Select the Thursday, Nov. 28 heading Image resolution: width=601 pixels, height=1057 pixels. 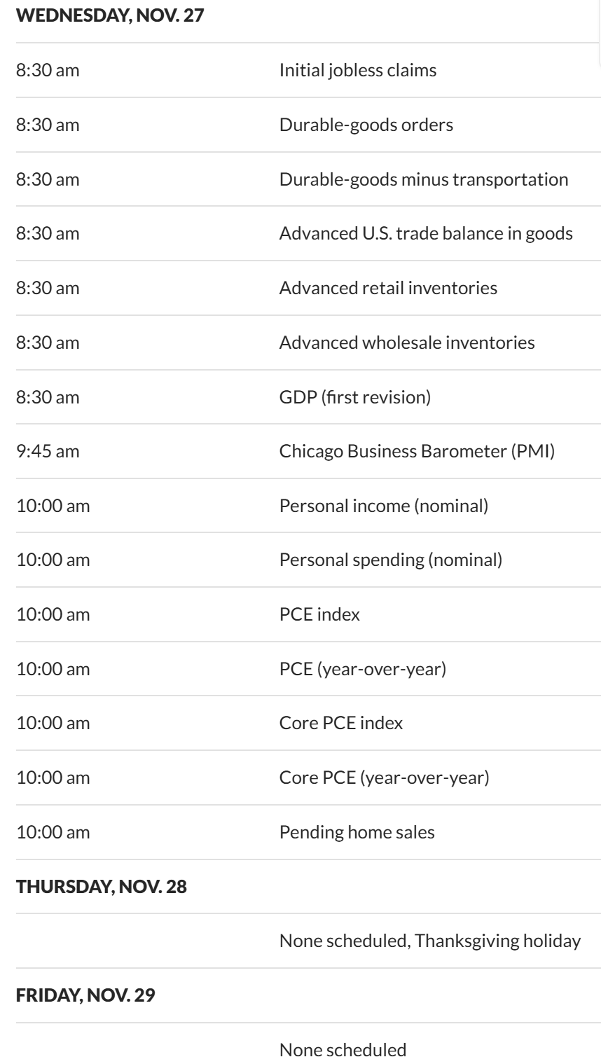(x=101, y=886)
